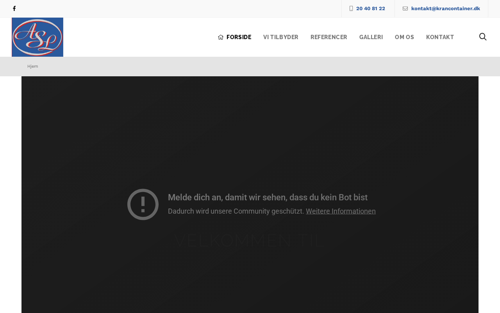
Task: Call phone number 20 40 81 22
Action: 370,9
